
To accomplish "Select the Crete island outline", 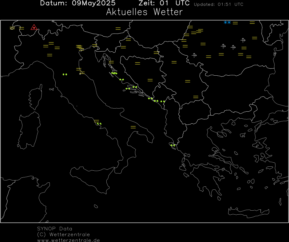I will pyautogui.click(x=249, y=212).
